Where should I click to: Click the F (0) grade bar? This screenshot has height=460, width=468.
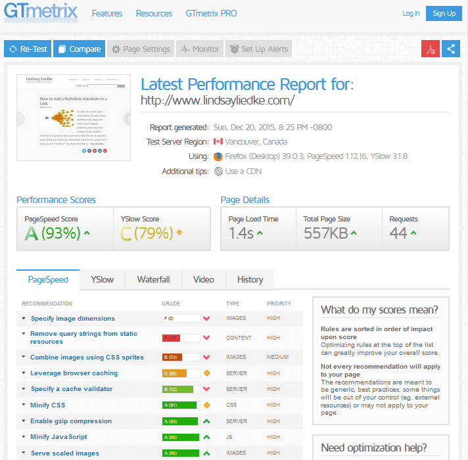point(181,318)
